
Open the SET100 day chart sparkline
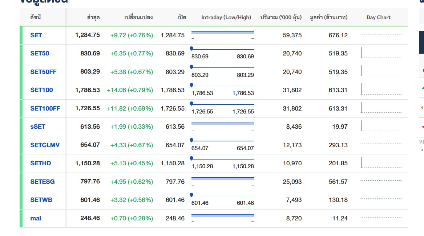click(381, 90)
